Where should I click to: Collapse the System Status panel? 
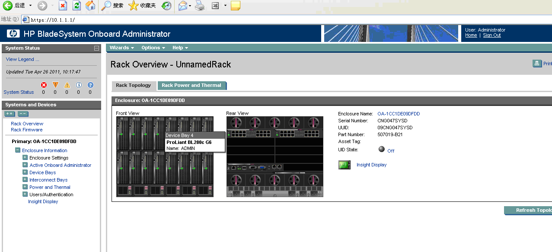pos(96,48)
